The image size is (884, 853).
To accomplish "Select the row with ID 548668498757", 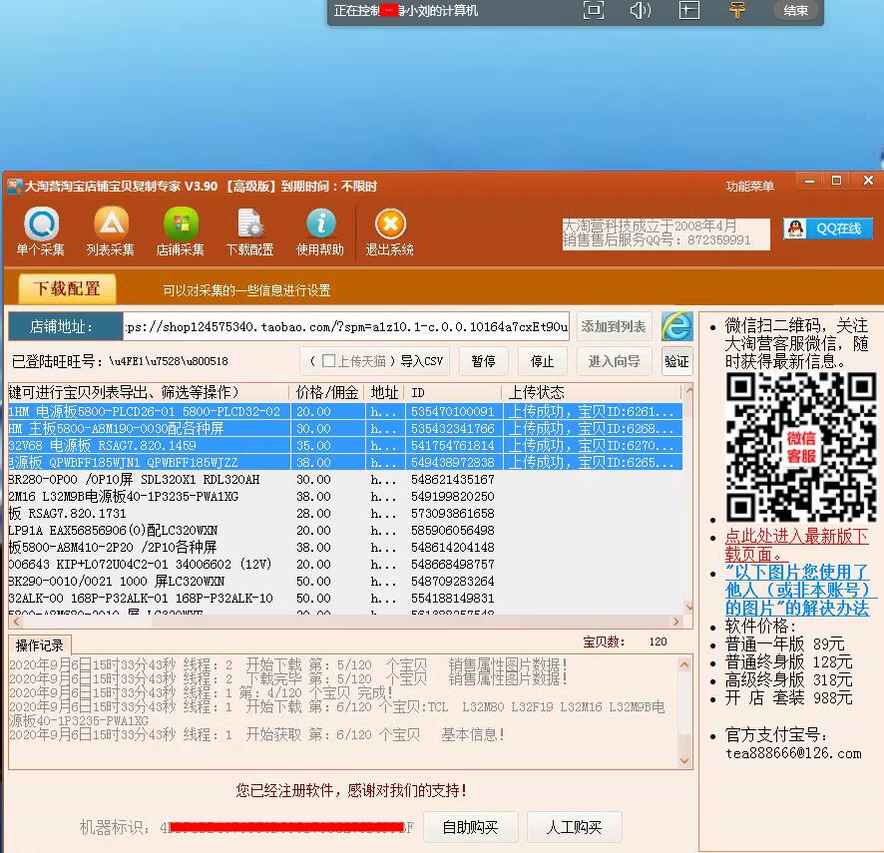I will click(x=345, y=564).
